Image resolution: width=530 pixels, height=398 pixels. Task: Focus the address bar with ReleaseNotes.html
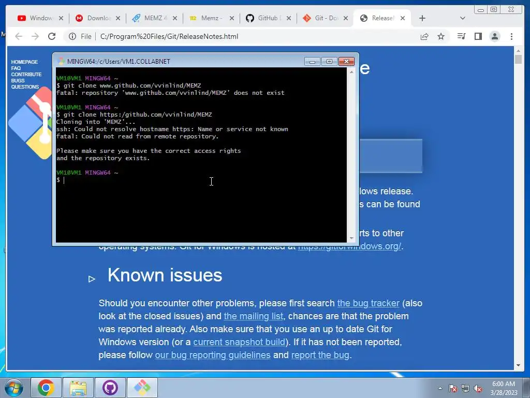(169, 37)
